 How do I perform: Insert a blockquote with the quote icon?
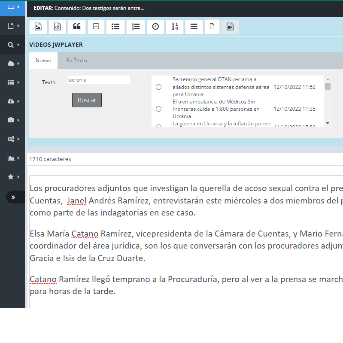tap(77, 27)
